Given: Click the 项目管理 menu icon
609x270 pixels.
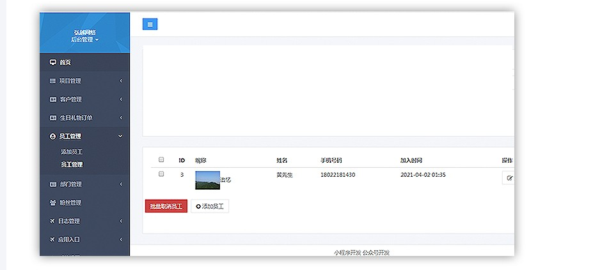Looking at the screenshot, I should point(53,81).
